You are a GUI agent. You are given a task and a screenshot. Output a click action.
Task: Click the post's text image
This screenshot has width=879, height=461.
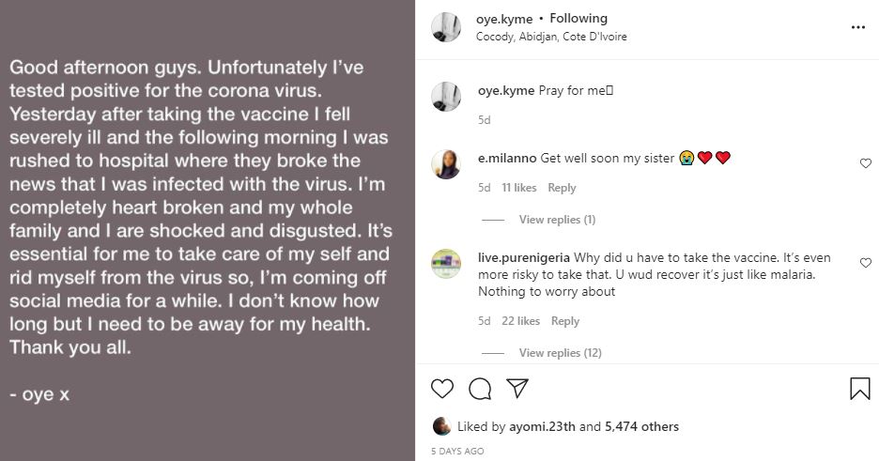tap(207, 230)
